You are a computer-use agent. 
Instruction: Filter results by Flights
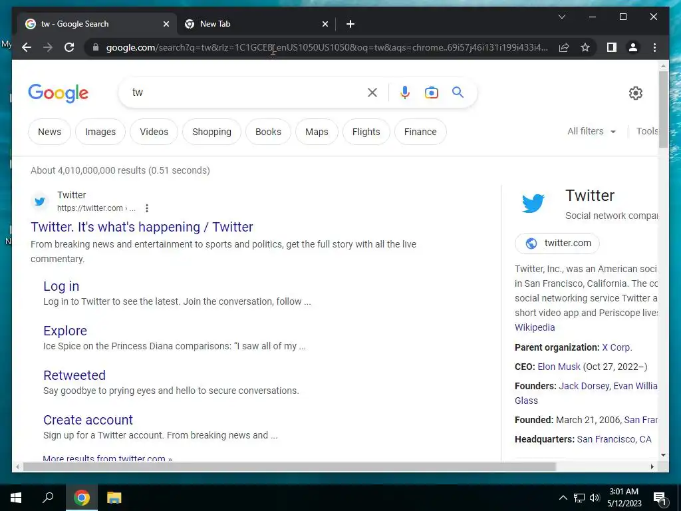(x=366, y=132)
